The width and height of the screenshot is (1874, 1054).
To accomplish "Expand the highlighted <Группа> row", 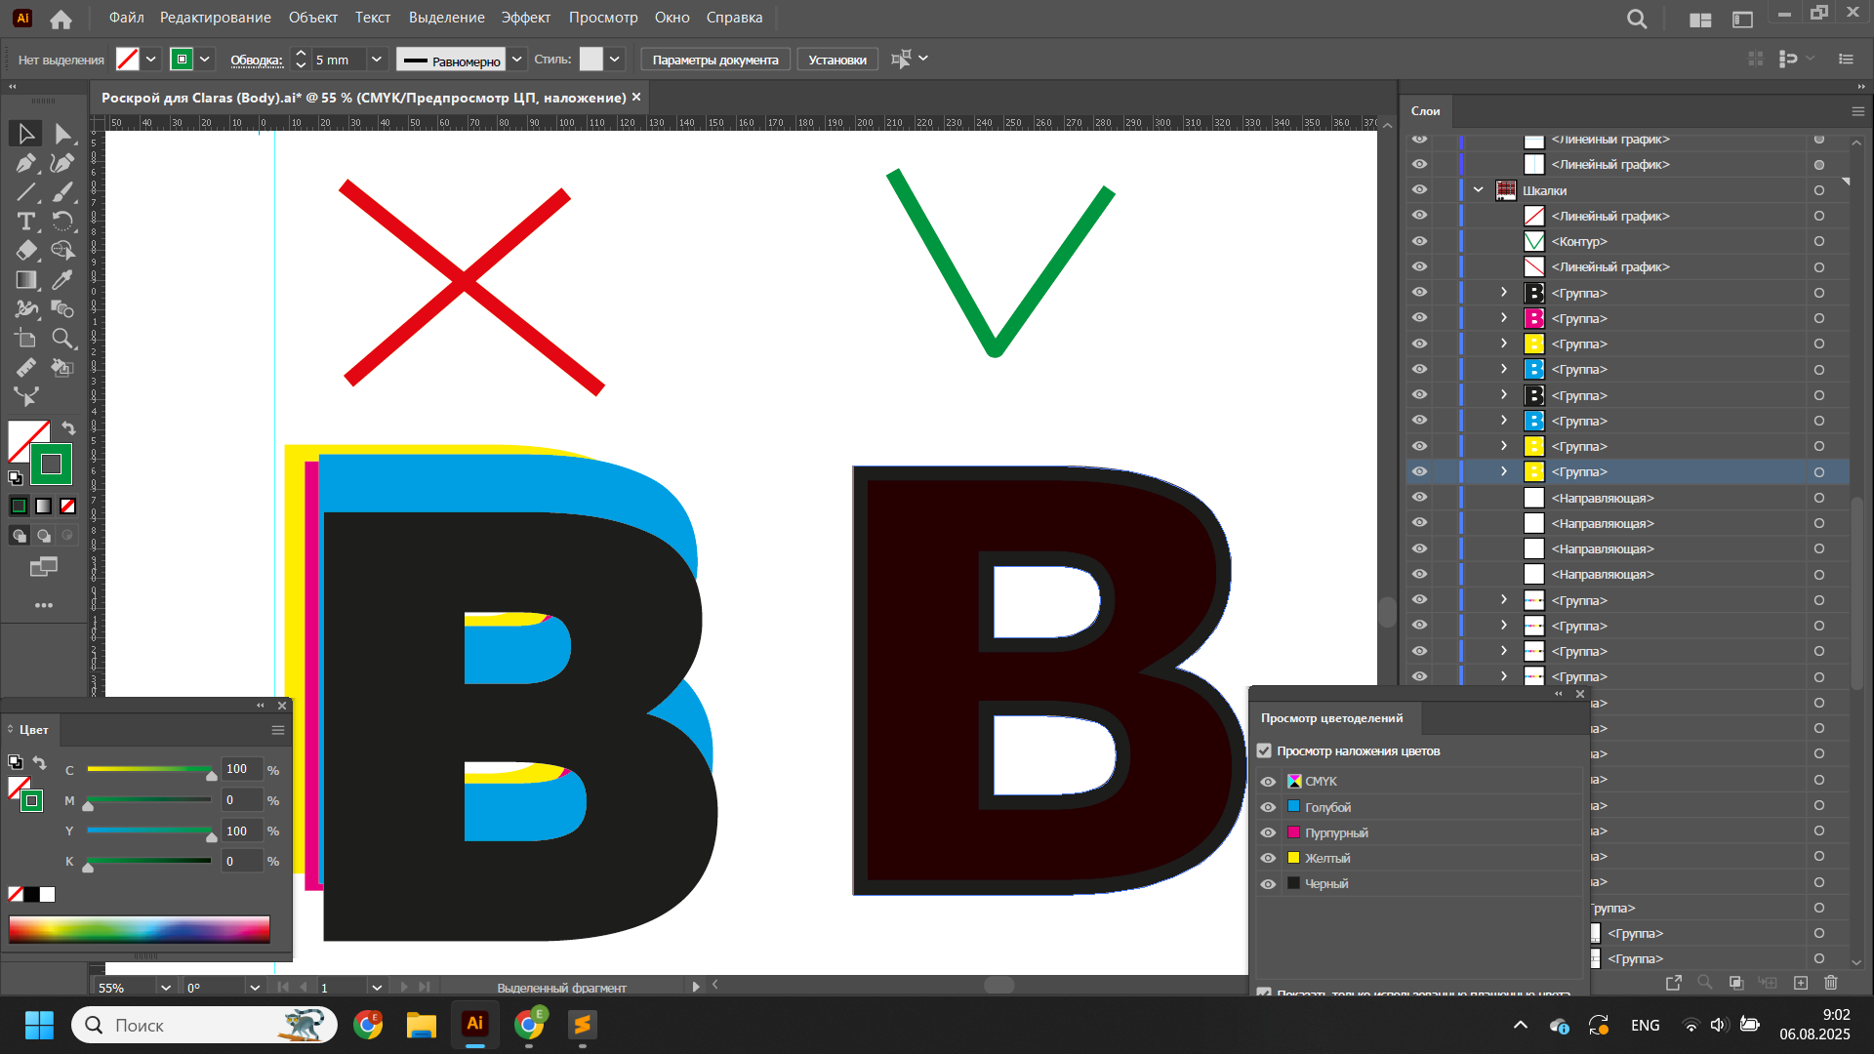I will 1504,471.
